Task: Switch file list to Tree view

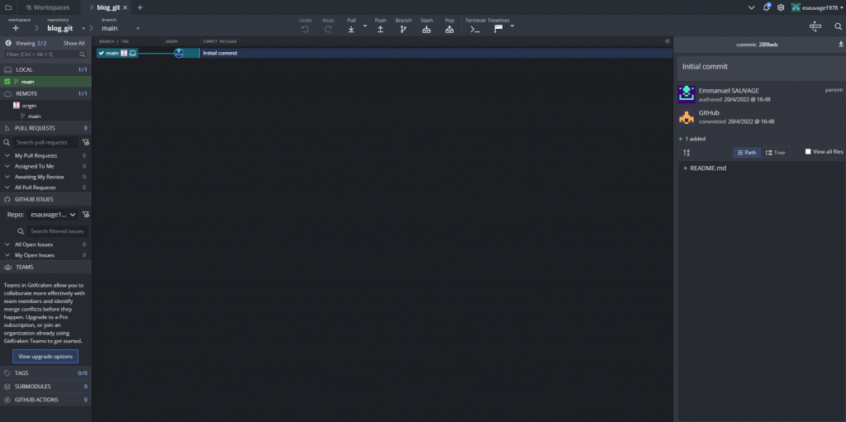Action: coord(776,153)
